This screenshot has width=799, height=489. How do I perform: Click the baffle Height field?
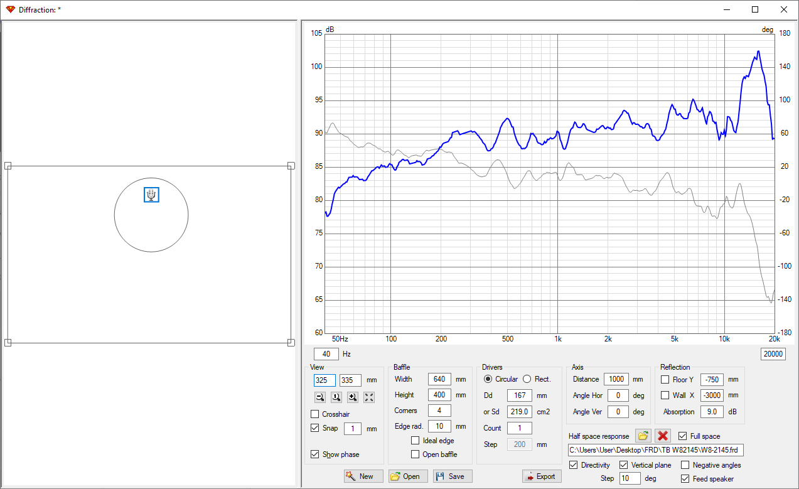(439, 395)
